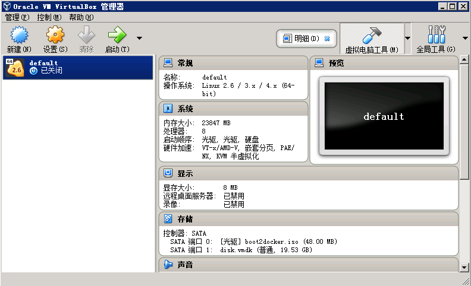
Task: Click the 显存大小 8 MB value
Action: click(x=230, y=188)
